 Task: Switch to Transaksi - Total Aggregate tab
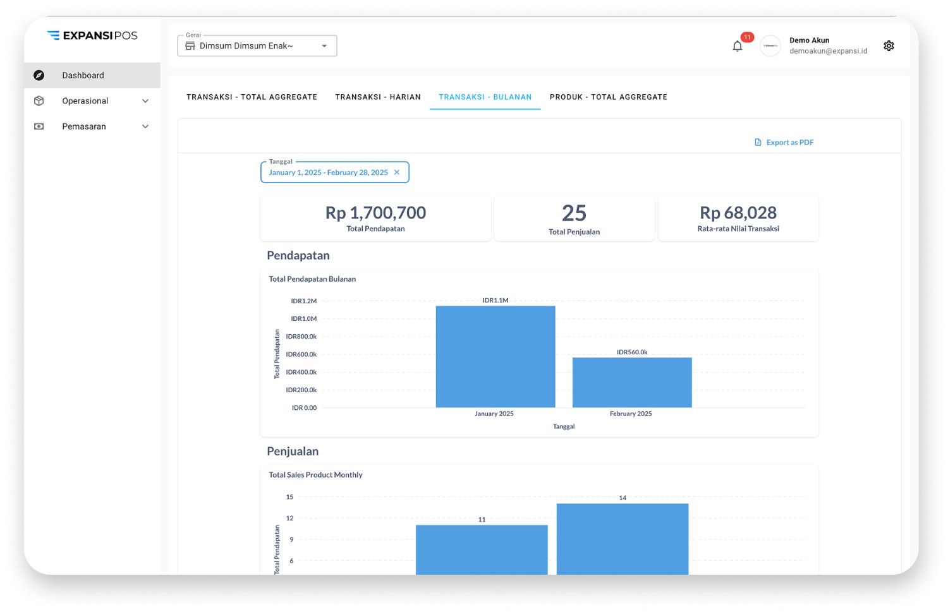click(x=252, y=97)
